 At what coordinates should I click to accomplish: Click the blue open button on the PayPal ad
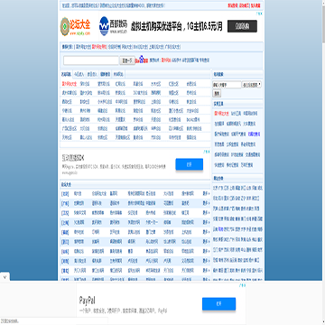tap(218, 304)
